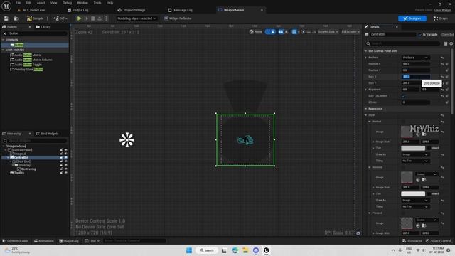The height and width of the screenshot is (256, 455).
Task: Open the Anchors dropdown
Action: point(415,58)
